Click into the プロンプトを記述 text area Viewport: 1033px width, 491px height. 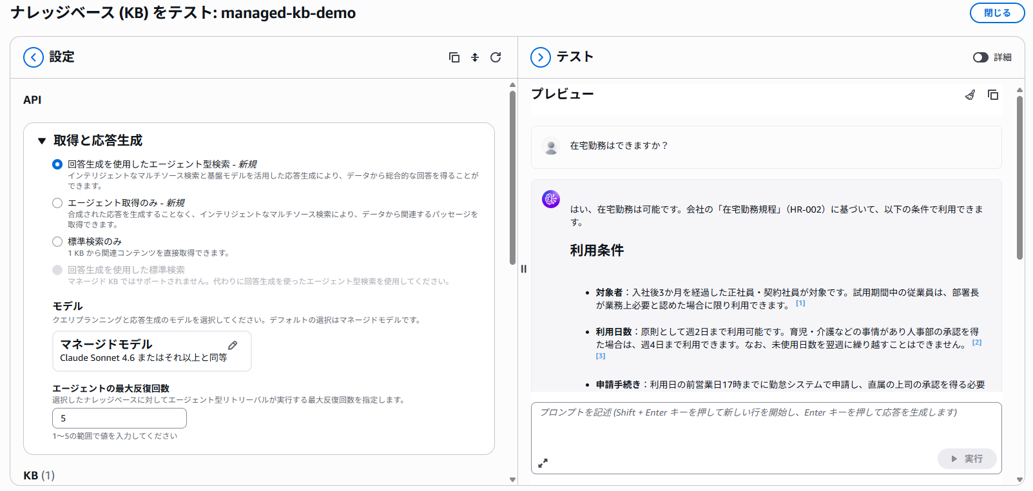coord(766,438)
